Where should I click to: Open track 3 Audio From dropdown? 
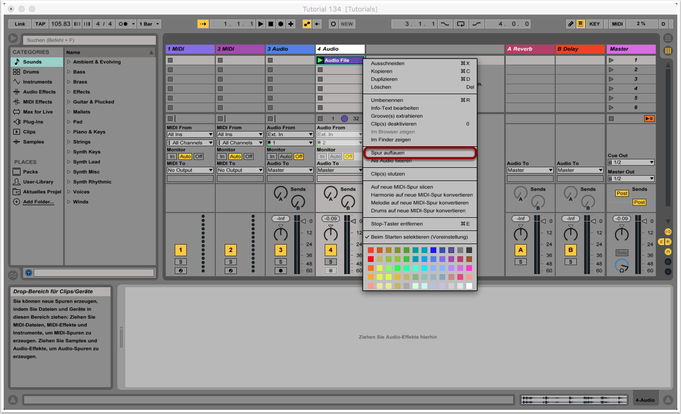(x=289, y=135)
